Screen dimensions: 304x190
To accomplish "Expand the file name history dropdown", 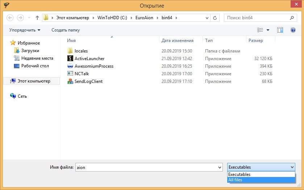I will (220, 167).
